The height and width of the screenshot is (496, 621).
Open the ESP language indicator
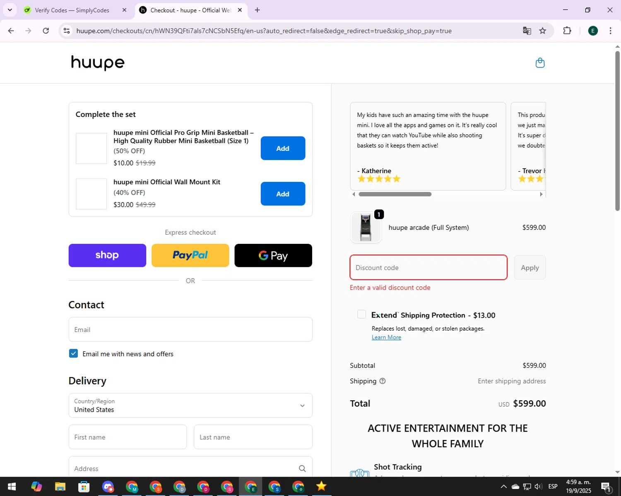click(x=553, y=486)
